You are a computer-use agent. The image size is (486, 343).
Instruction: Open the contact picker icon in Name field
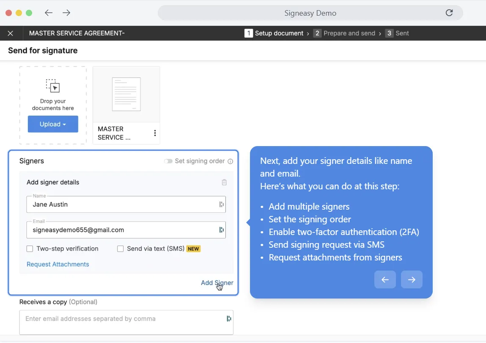click(222, 204)
